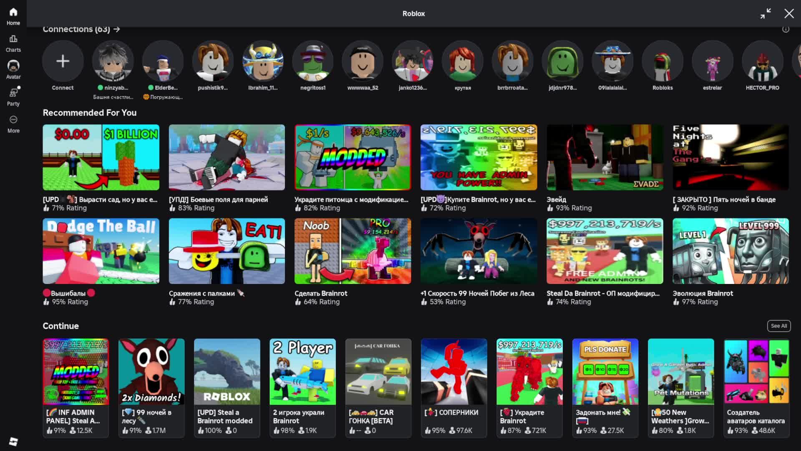The width and height of the screenshot is (801, 451).
Task: Open 09lalalalal... friend avatar
Action: coord(612,61)
